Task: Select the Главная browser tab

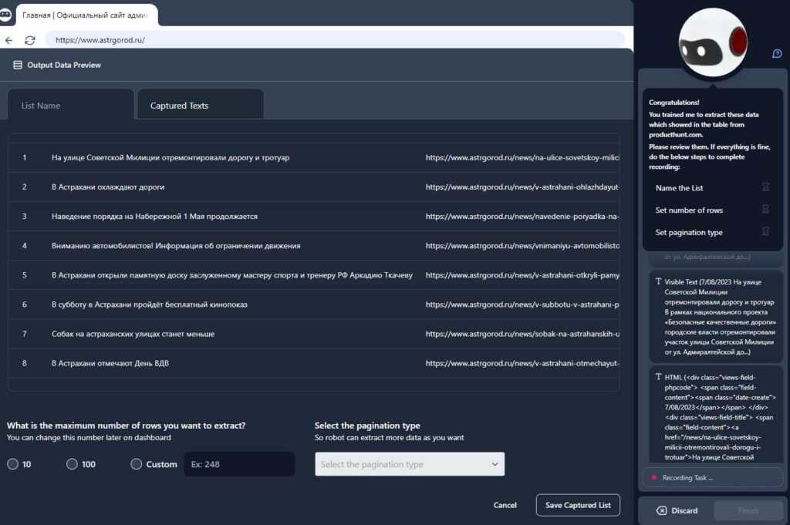Action: 86,15
